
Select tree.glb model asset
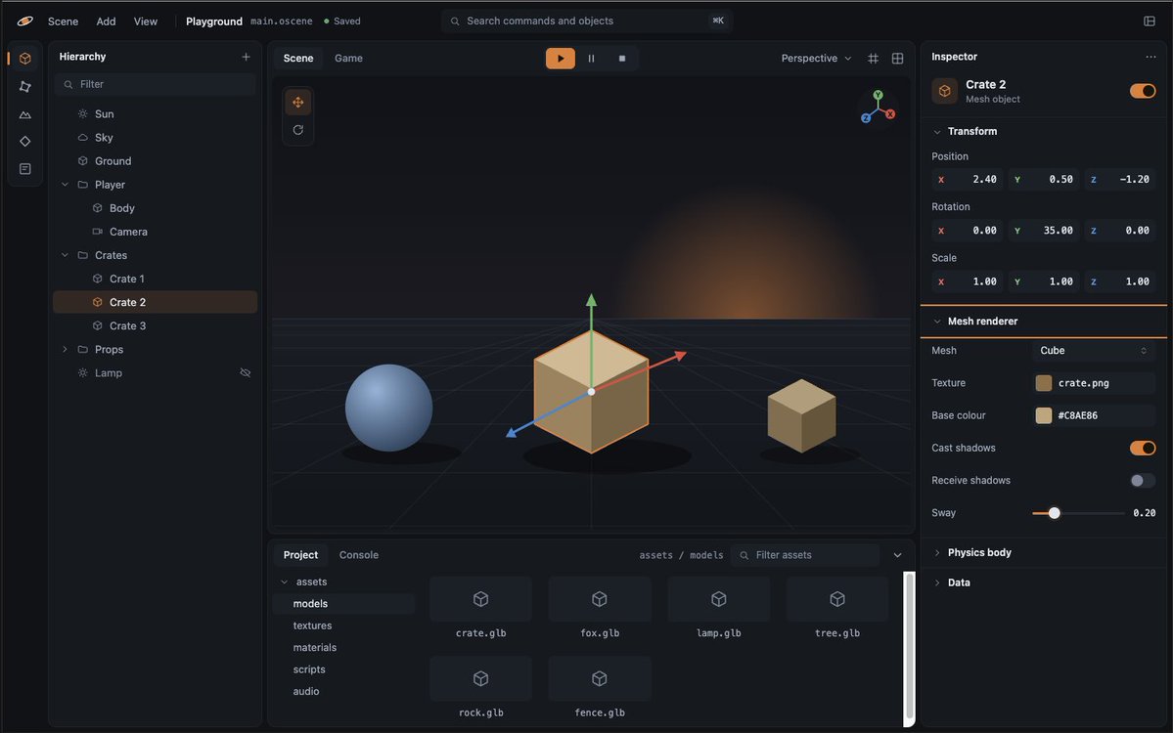(837, 609)
